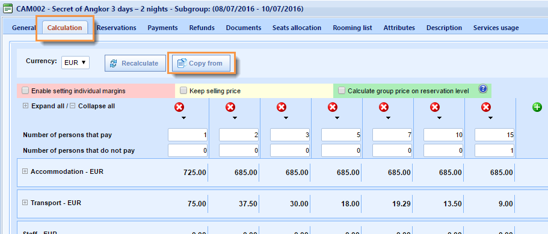This screenshot has height=234, width=548.
Task: Delete the column with 10 paying persons
Action: pos(435,108)
